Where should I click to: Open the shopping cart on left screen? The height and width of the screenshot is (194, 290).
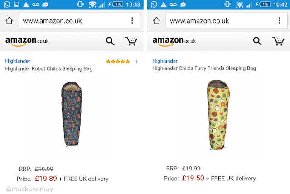point(131,42)
